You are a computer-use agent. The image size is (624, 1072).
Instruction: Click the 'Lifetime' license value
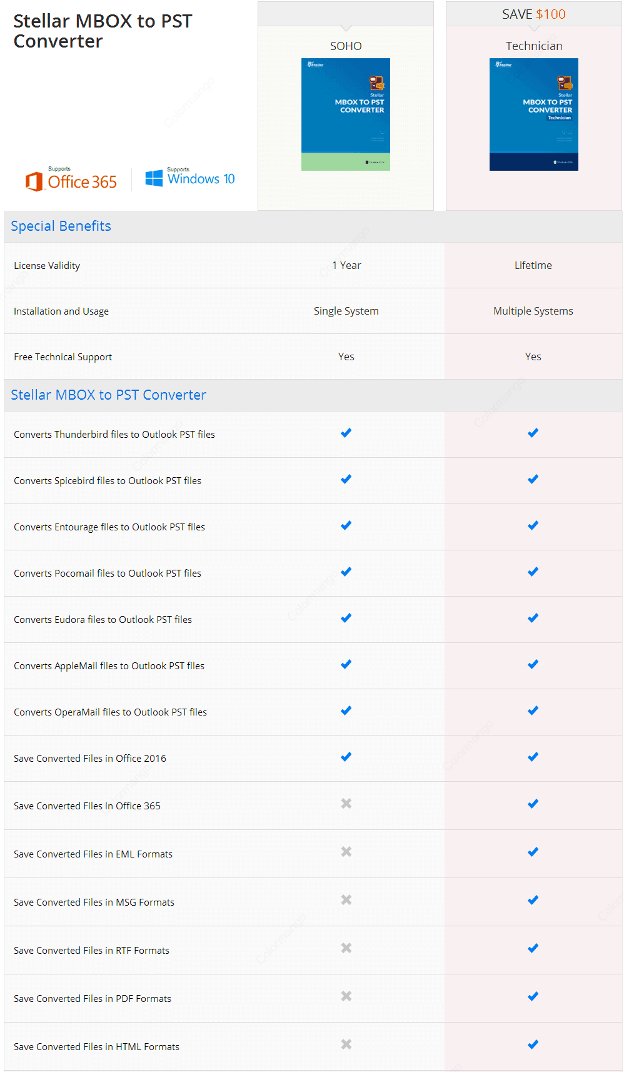point(533,265)
